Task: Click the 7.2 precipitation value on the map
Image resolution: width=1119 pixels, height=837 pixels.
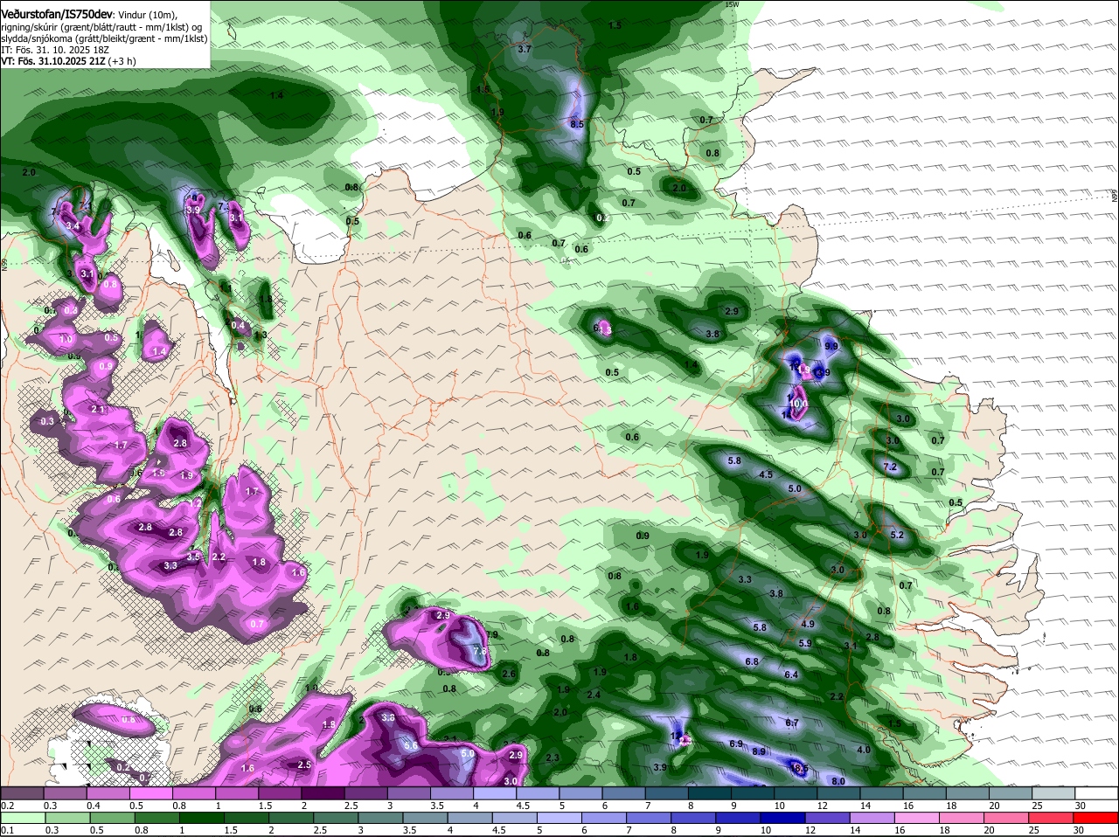Action: (891, 467)
